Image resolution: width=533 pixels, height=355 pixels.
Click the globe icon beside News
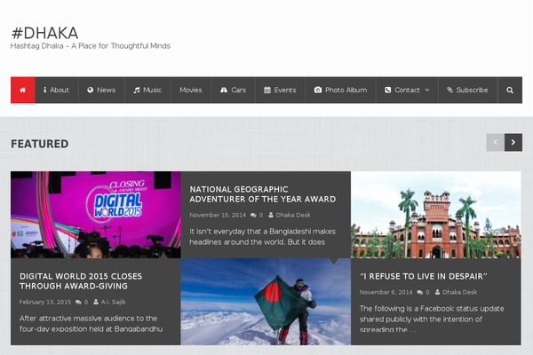[90, 90]
